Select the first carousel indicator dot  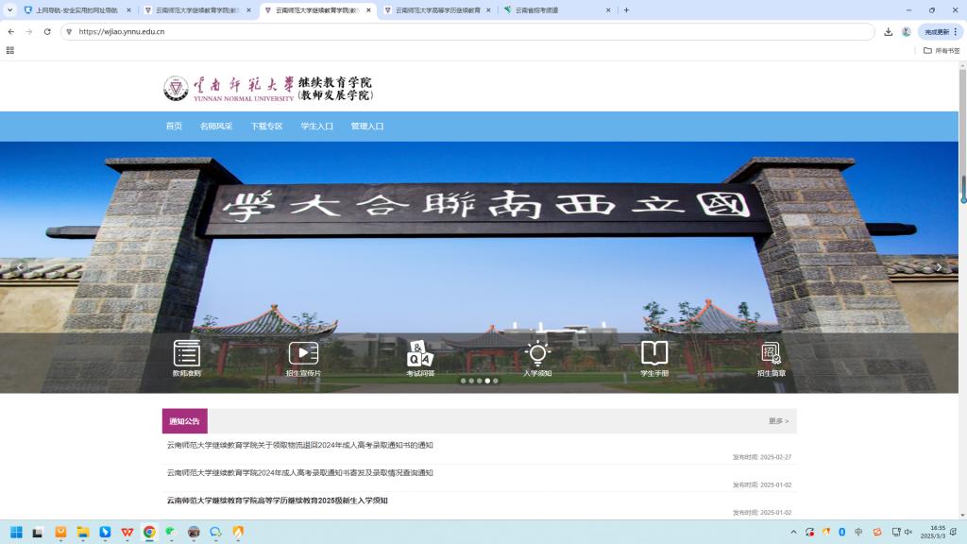tap(463, 381)
